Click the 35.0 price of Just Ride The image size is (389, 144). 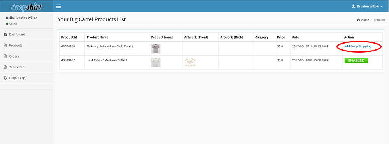coord(280,60)
